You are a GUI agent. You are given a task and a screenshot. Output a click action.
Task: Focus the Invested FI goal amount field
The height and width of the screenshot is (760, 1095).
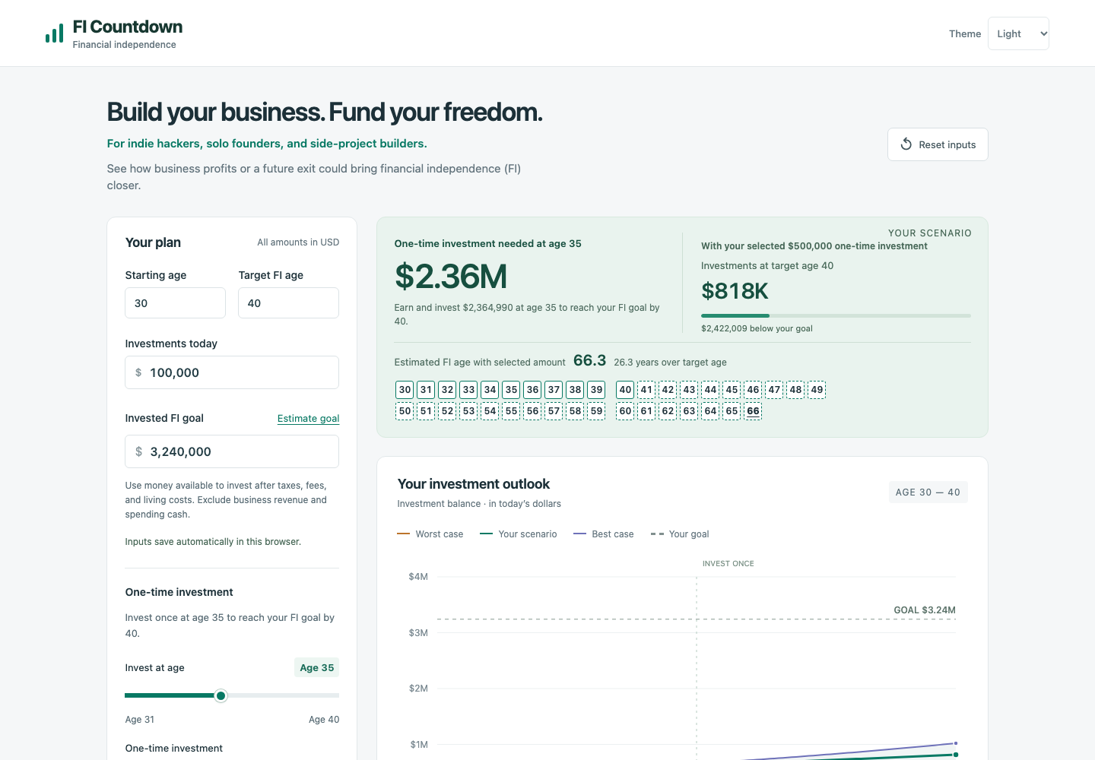pyautogui.click(x=232, y=451)
